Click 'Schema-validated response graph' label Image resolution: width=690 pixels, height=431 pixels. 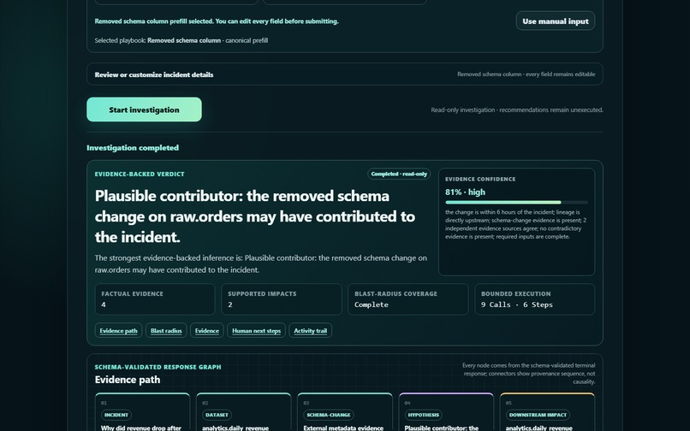[158, 367]
